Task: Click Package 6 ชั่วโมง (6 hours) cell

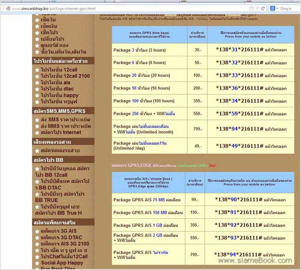Action: click(150, 63)
